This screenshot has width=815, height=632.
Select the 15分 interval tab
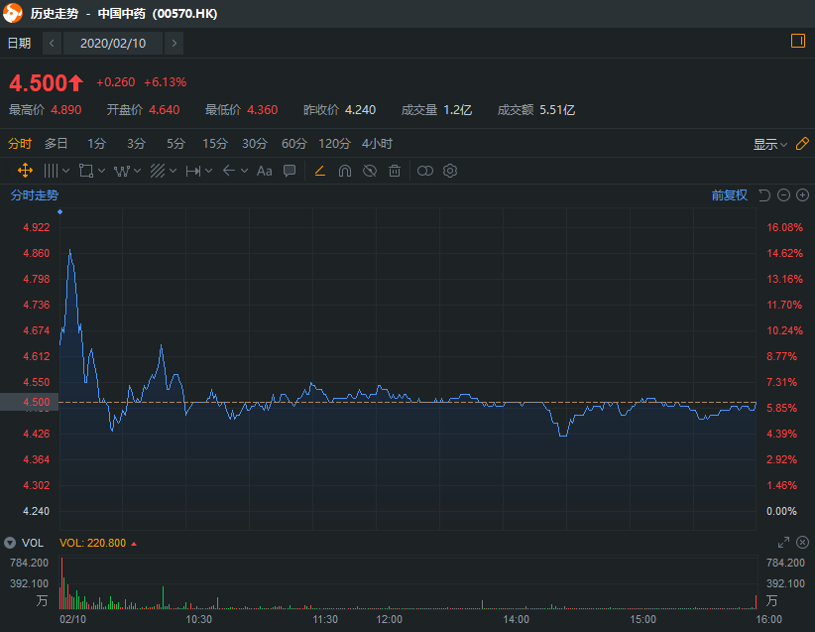coord(214,144)
